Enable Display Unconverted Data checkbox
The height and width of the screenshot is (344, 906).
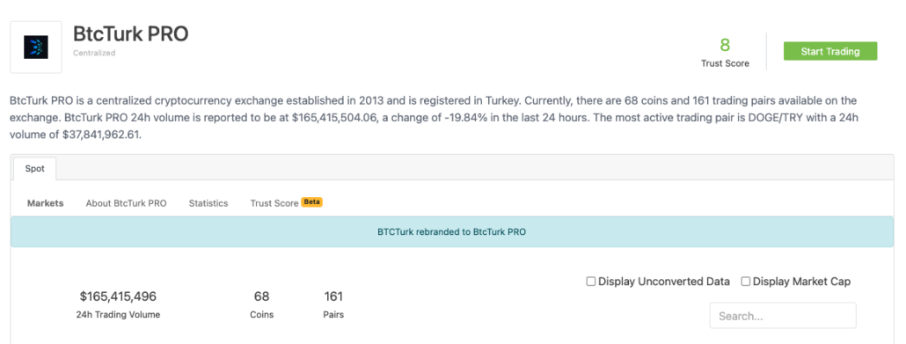pyautogui.click(x=590, y=282)
